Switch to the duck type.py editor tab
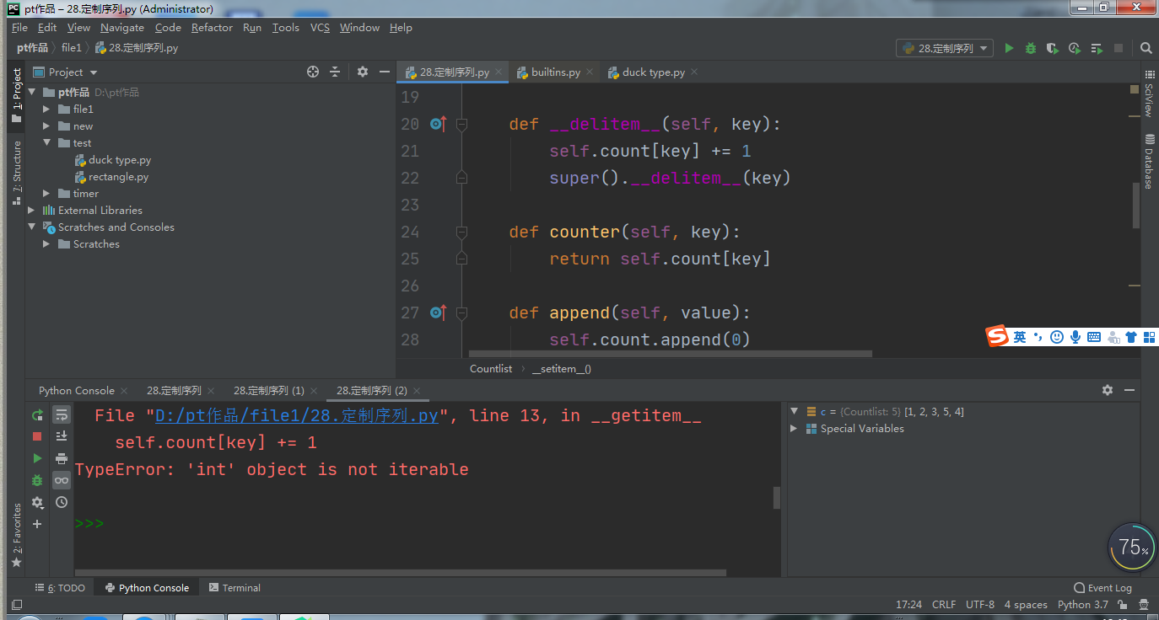This screenshot has height=620, width=1159. [x=652, y=72]
